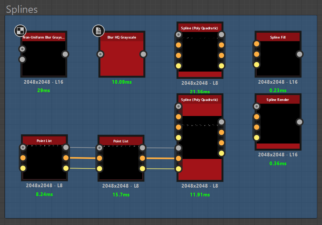Click the red preview of Blur HQ Grayscale
This screenshot has width=322, height=225.
[122, 59]
